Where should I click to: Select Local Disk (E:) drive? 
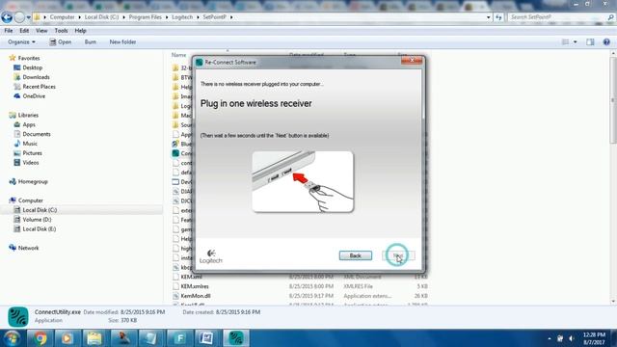coord(39,229)
